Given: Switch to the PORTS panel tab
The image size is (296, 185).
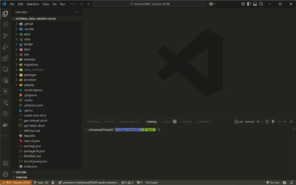Looking at the screenshot, I should click(x=166, y=122).
